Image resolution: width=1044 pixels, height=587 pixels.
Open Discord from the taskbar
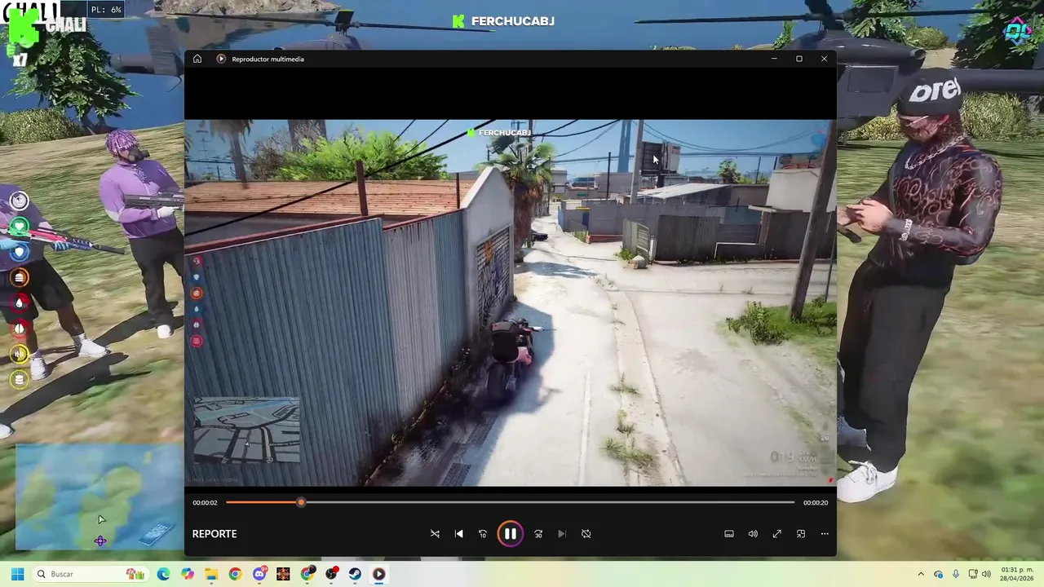[x=259, y=574]
